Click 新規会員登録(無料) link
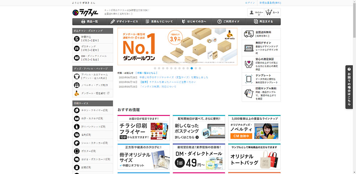This screenshot has height=174, width=356. click(270, 3)
